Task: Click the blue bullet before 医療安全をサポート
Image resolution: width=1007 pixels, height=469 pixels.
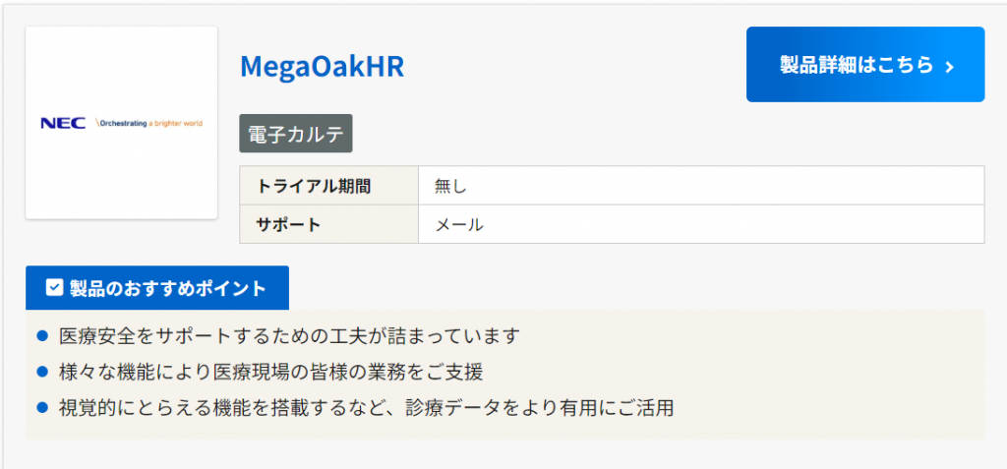Action: (x=42, y=336)
